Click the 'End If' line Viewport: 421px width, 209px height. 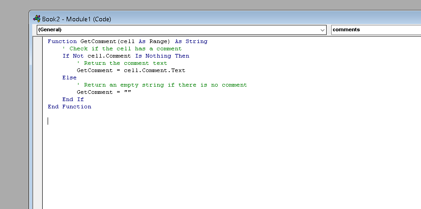73,99
